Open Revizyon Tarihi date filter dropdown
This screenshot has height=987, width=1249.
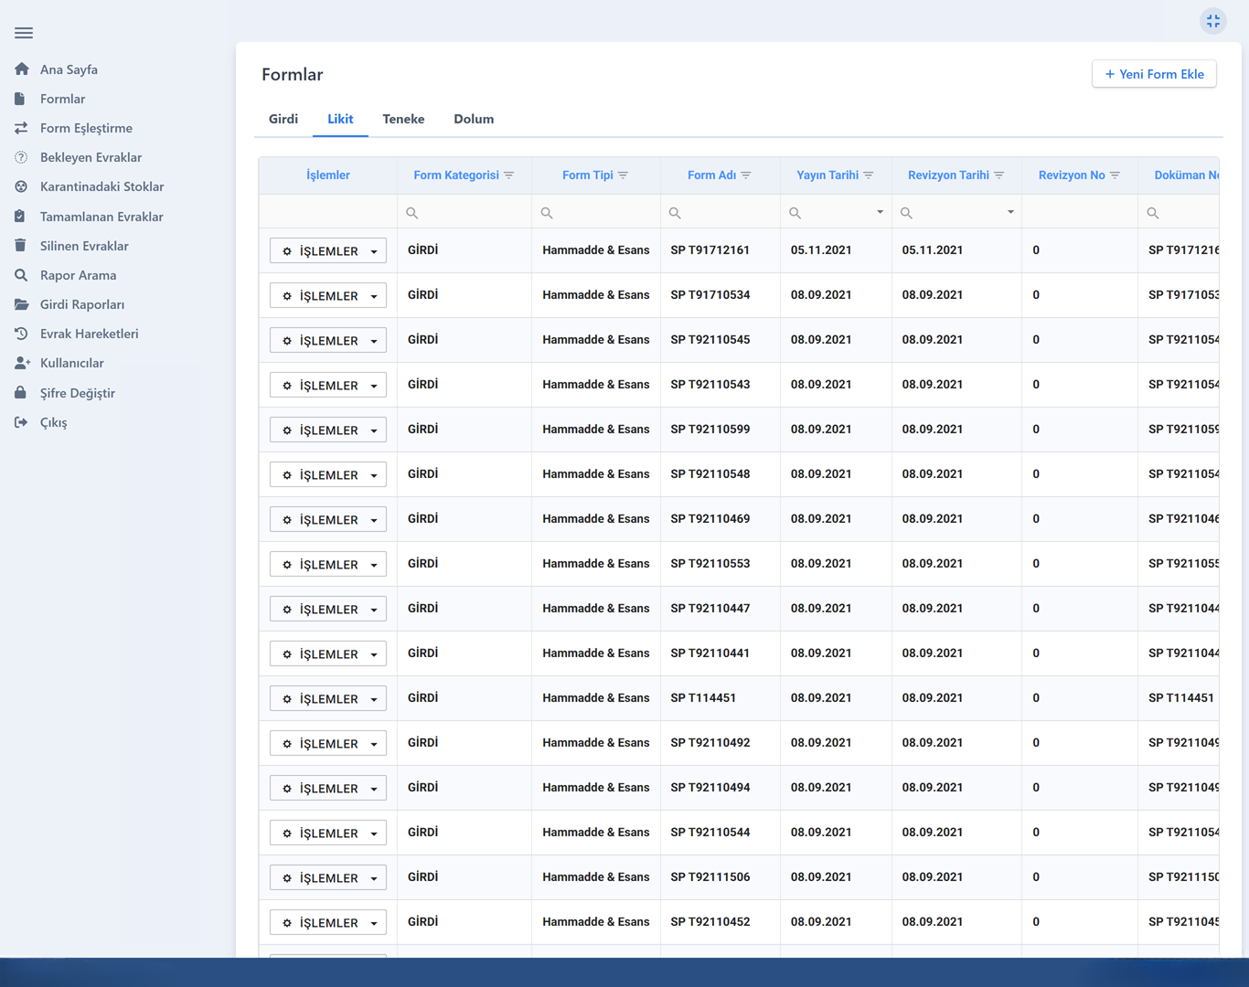tap(1010, 212)
